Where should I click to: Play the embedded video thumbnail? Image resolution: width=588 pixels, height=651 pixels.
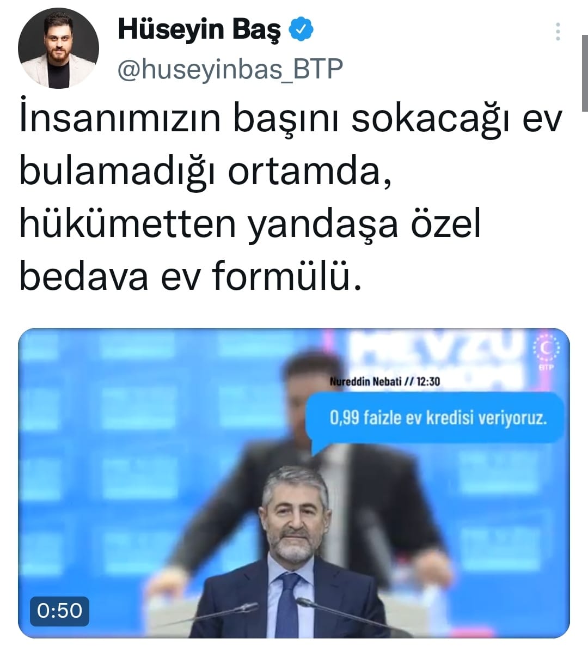[x=294, y=483]
